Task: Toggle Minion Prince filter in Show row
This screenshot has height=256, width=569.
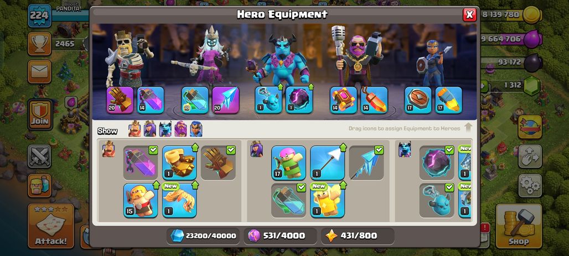Action: click(165, 129)
